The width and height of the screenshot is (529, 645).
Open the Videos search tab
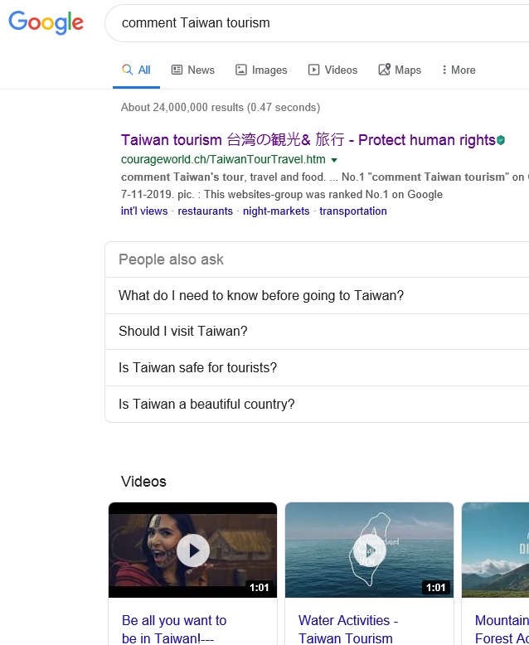(x=332, y=70)
